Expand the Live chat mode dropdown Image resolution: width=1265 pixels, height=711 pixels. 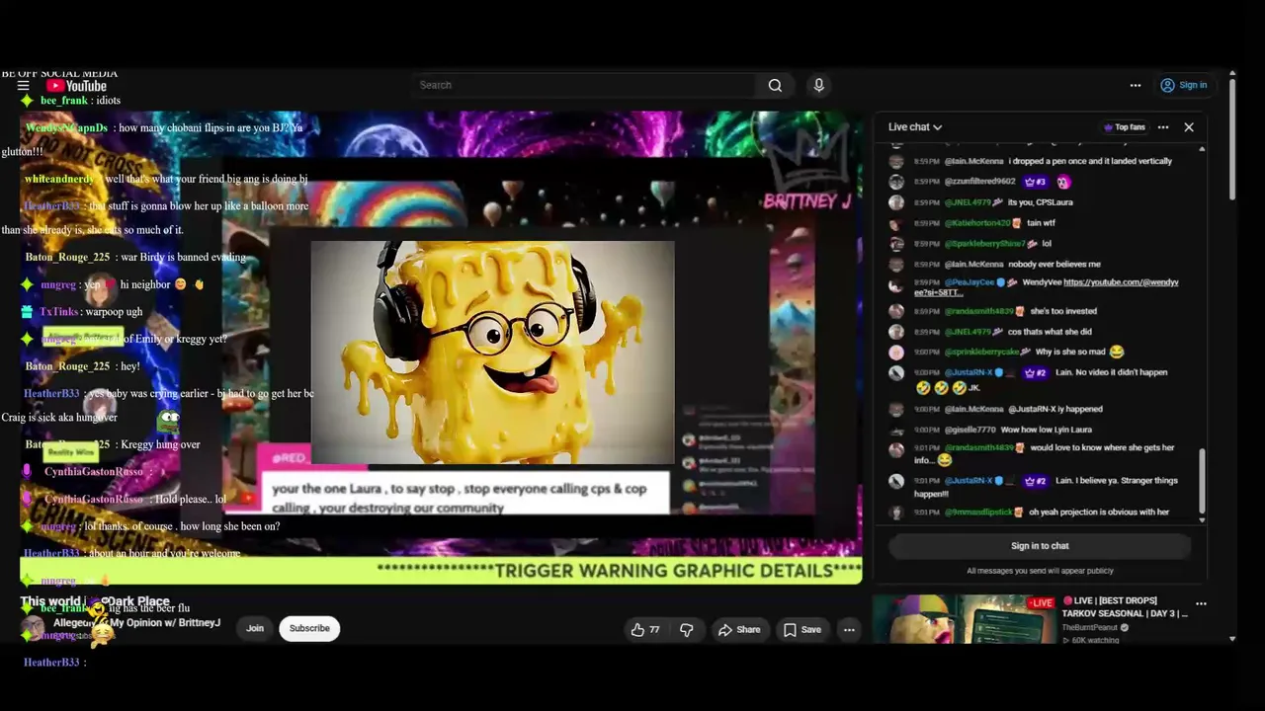915,127
